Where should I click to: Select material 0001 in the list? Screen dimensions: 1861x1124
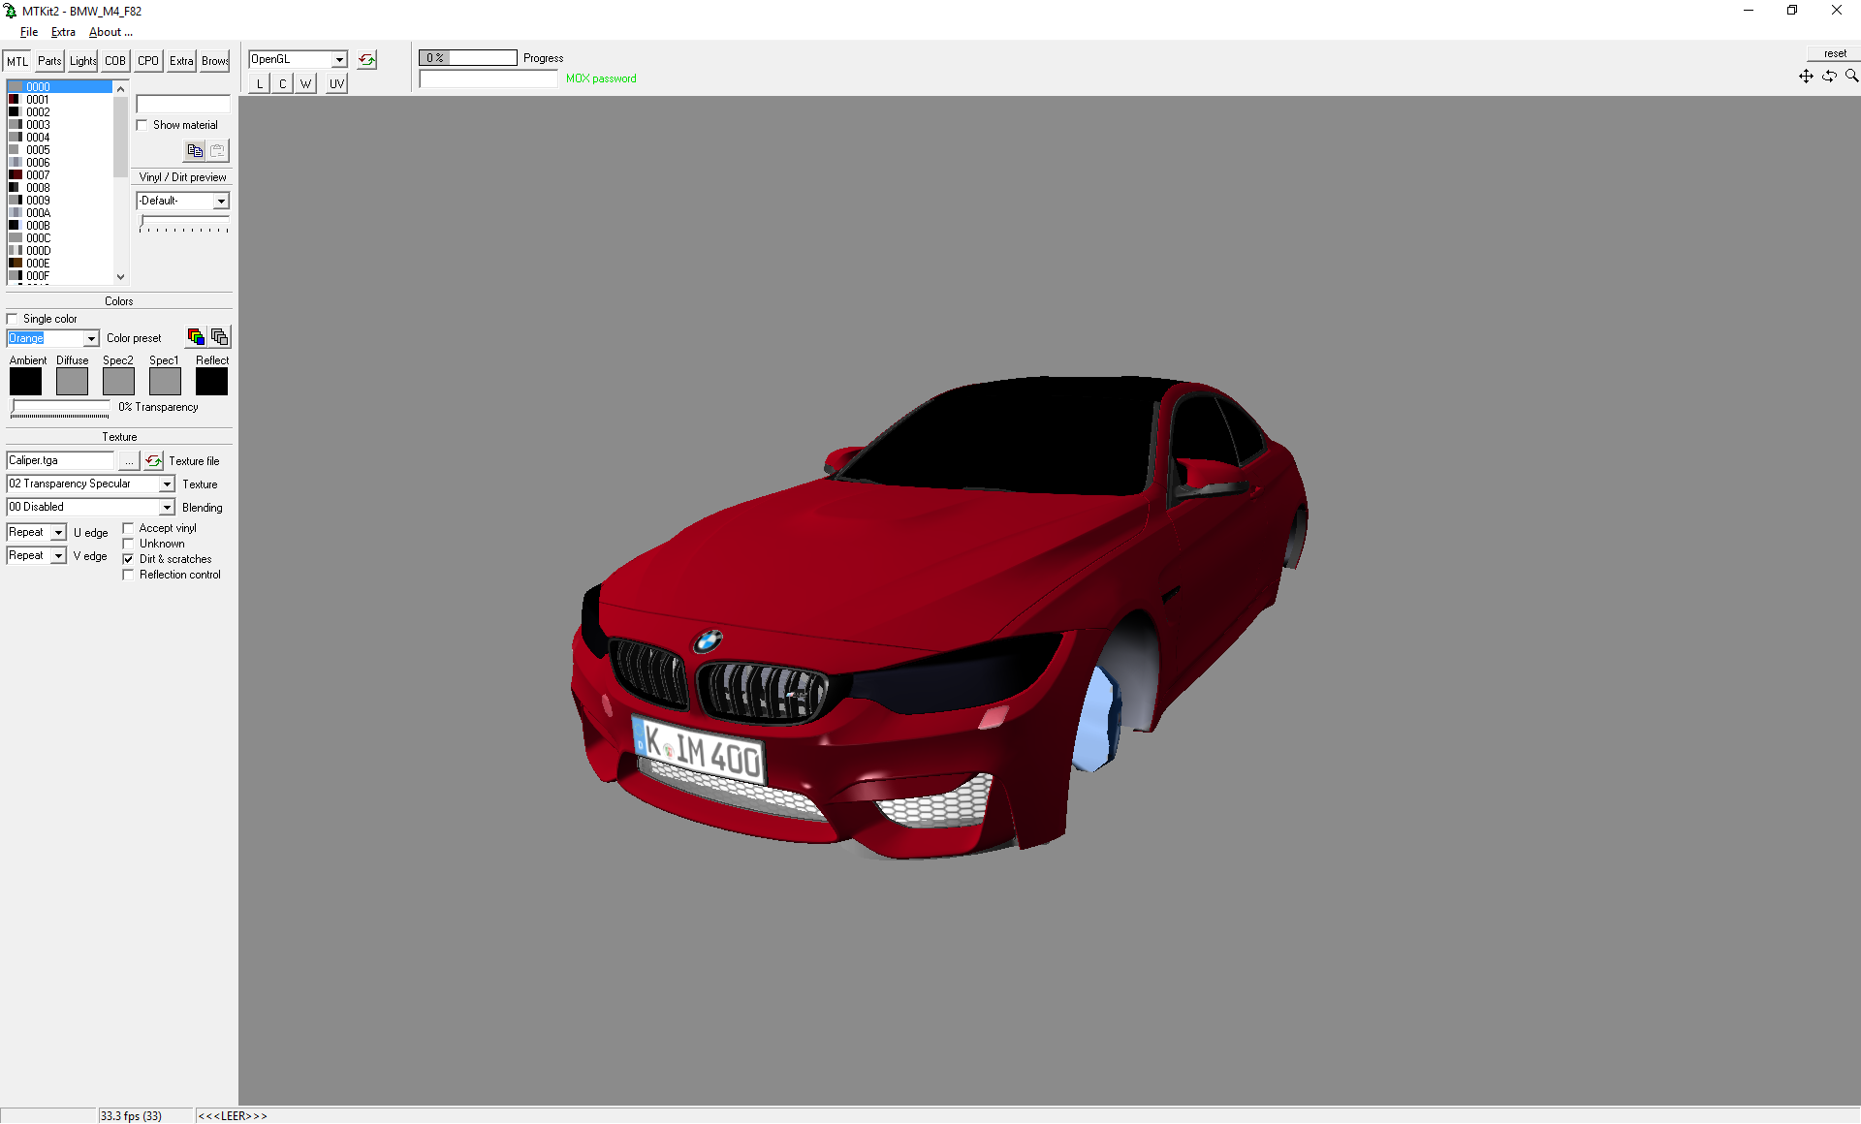click(59, 100)
